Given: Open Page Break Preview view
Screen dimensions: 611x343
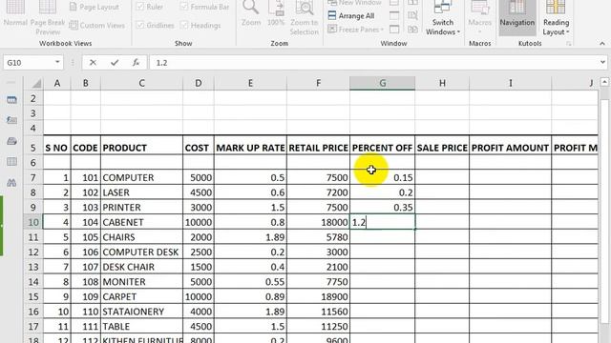Looking at the screenshot, I should [x=48, y=17].
